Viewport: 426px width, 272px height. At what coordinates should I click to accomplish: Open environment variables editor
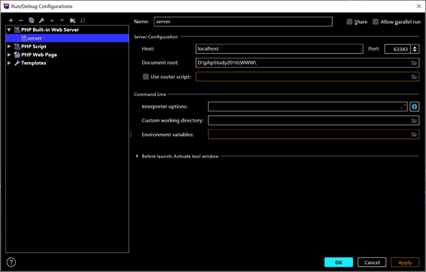tap(414, 134)
